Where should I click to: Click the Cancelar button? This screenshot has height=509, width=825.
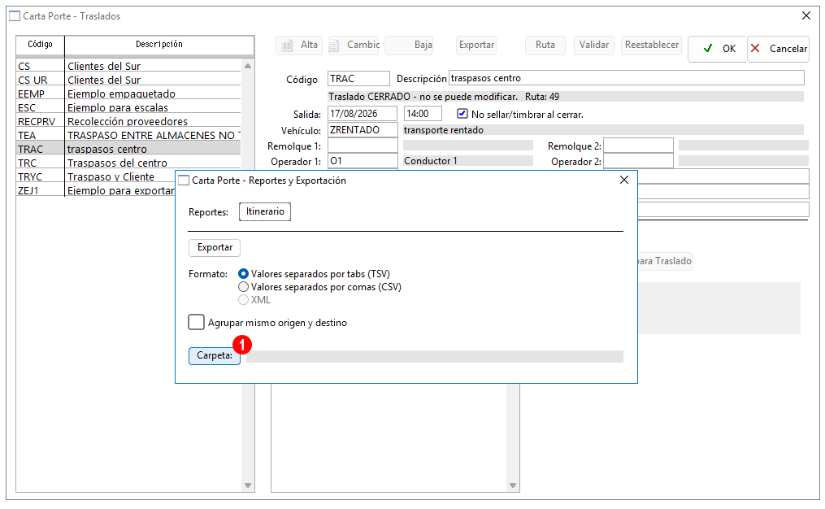[778, 49]
